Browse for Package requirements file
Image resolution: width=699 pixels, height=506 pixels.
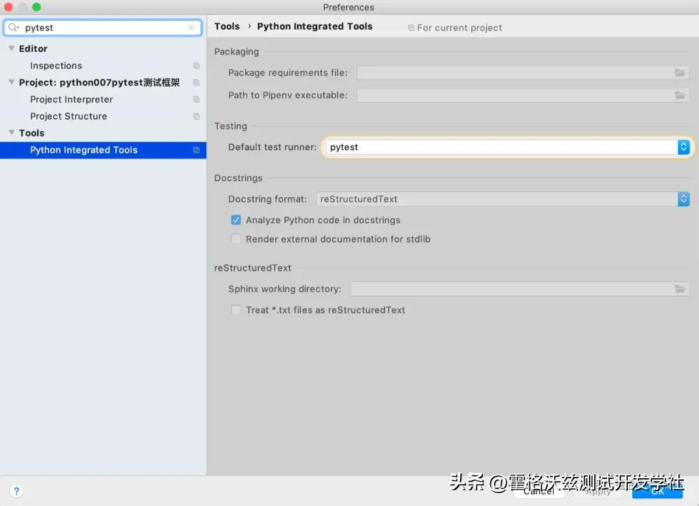tap(680, 73)
